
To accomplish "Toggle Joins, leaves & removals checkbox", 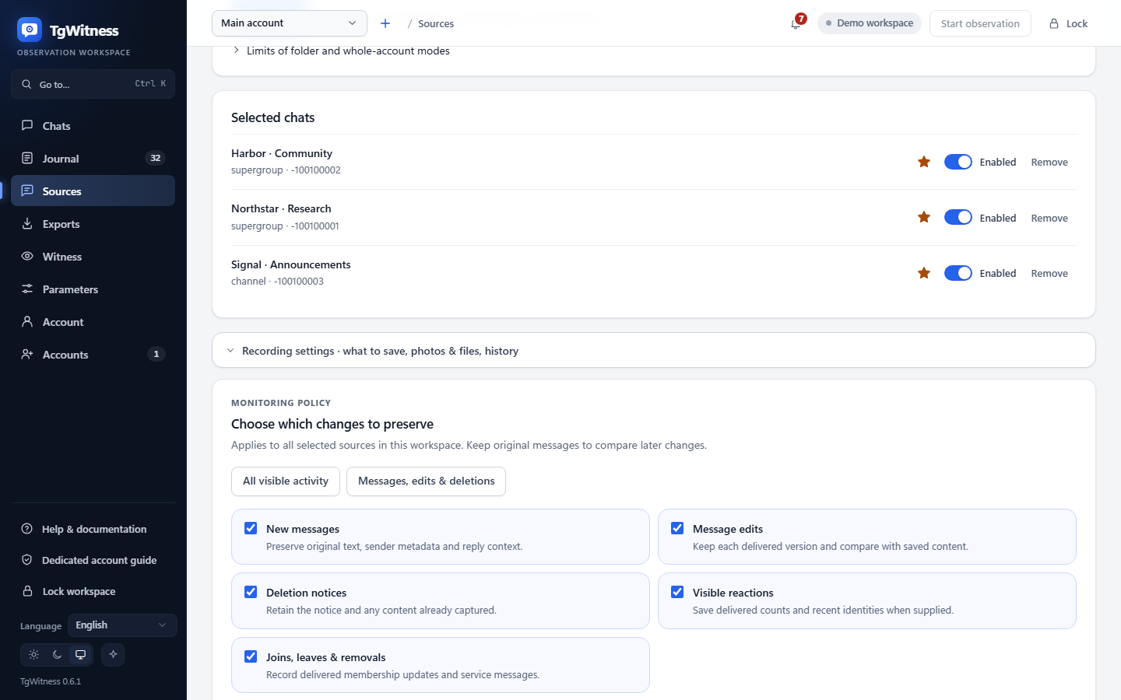I will pyautogui.click(x=251, y=656).
